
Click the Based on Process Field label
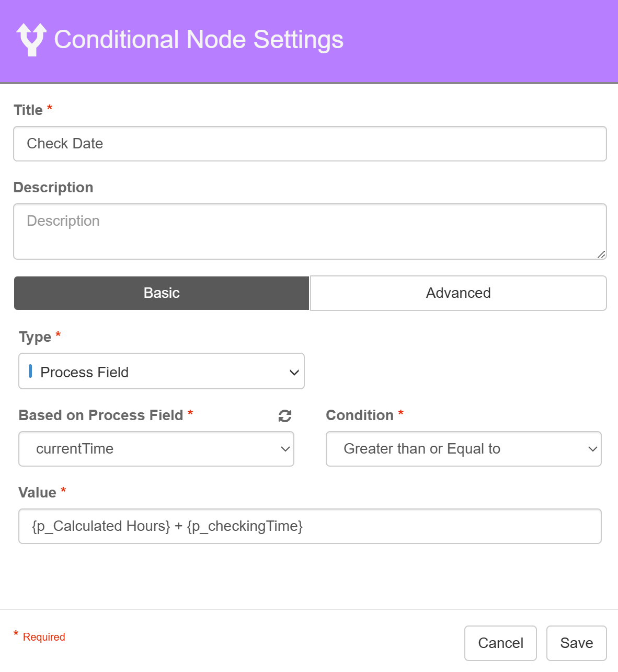[x=101, y=415]
